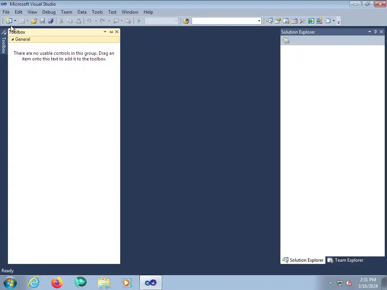Click the Save floppy disk icon
The height and width of the screenshot is (290, 387).
[x=42, y=21]
